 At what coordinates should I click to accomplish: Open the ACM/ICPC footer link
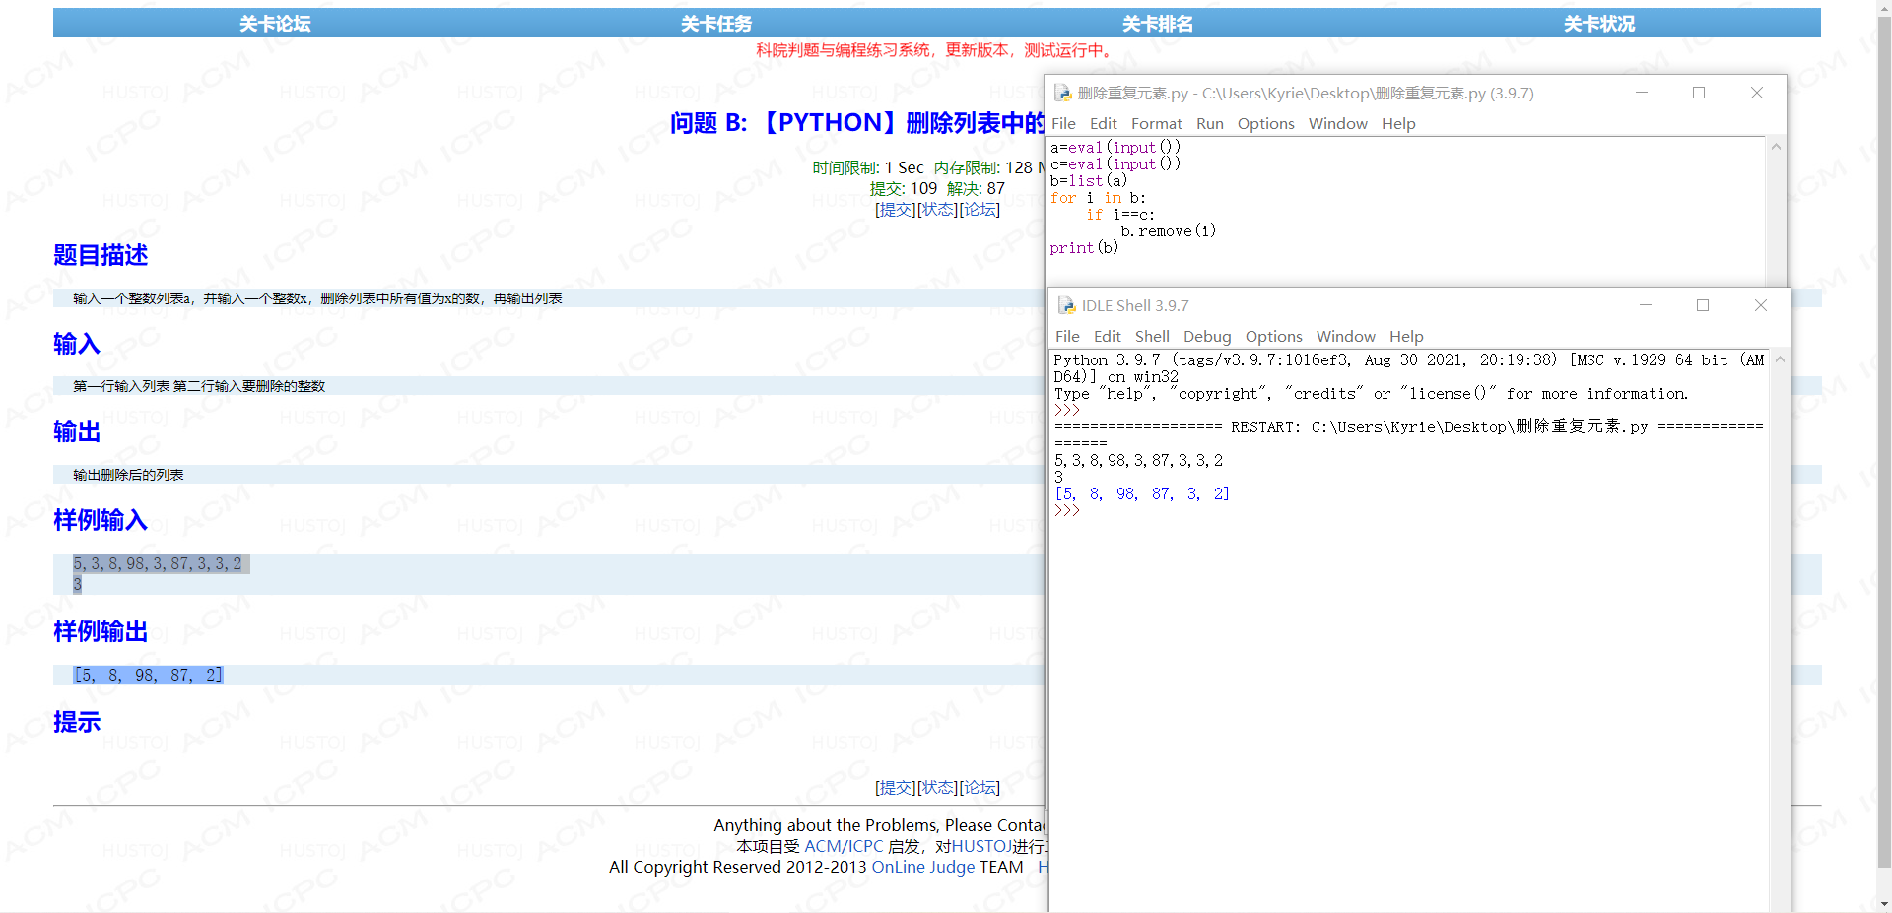[x=844, y=846]
